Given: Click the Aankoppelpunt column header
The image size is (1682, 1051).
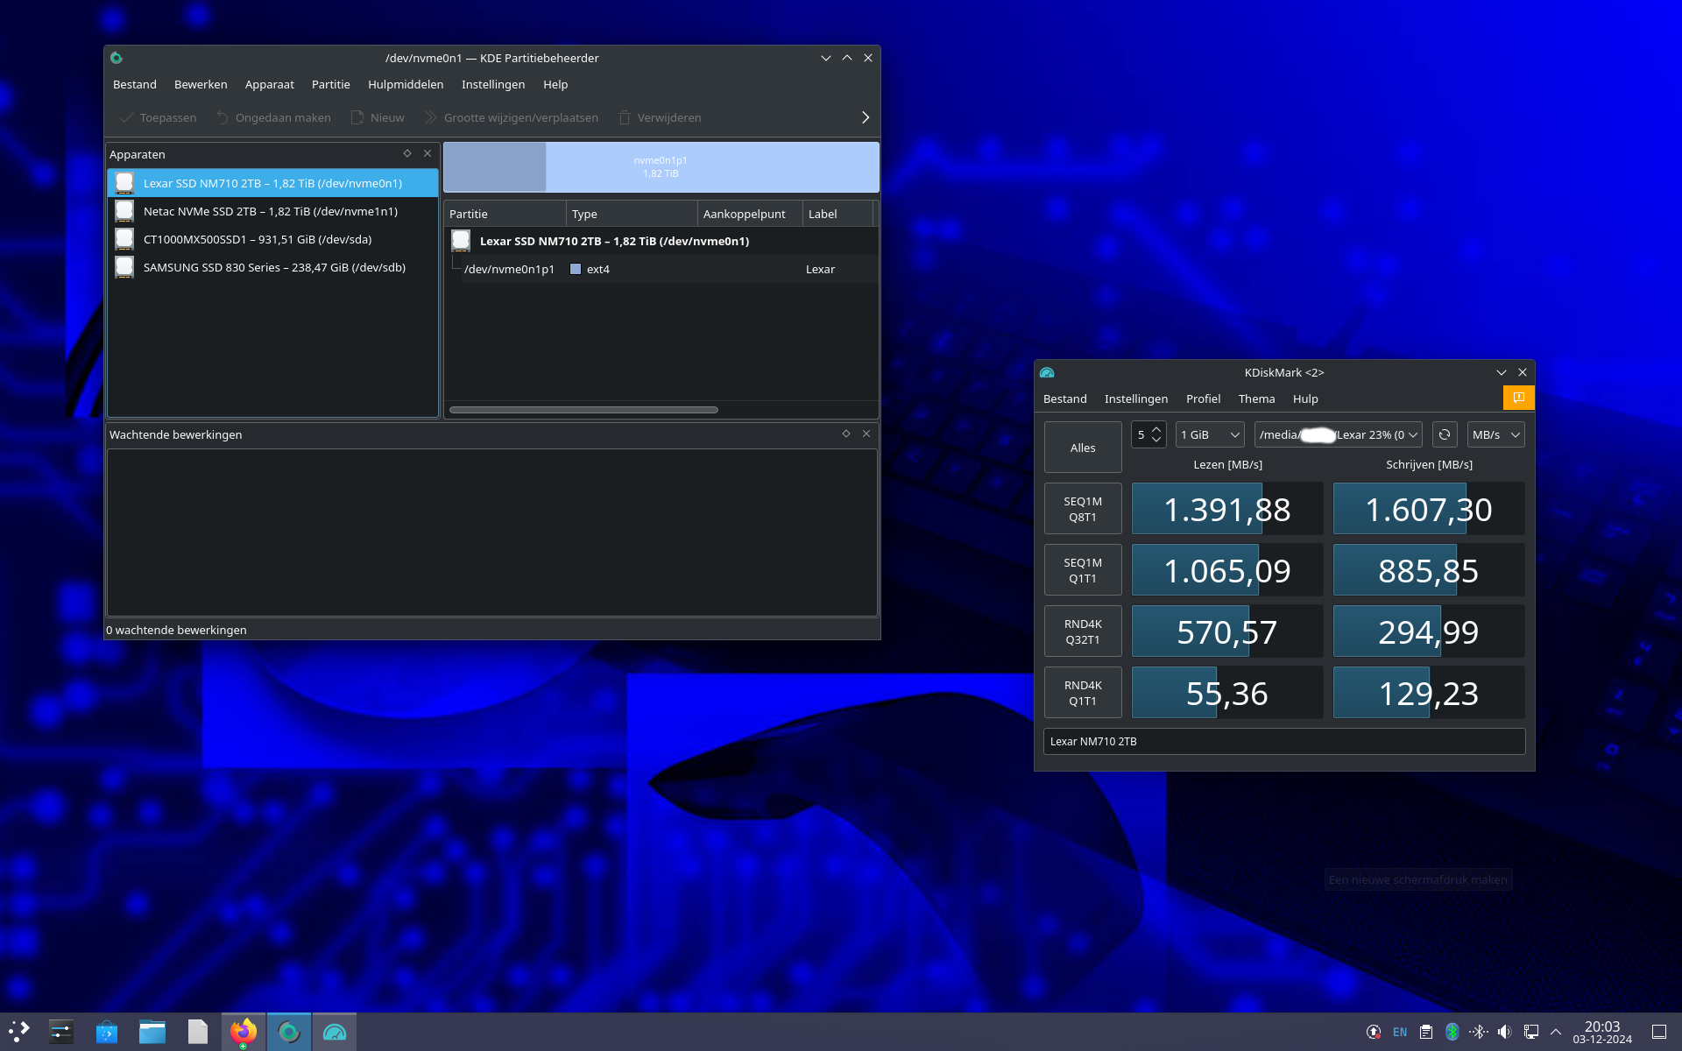Looking at the screenshot, I should pyautogui.click(x=750, y=214).
